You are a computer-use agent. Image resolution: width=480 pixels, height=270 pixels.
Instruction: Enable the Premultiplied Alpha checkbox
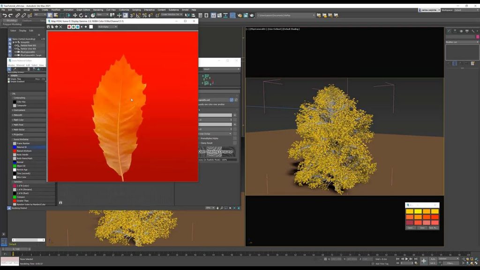click(200, 138)
